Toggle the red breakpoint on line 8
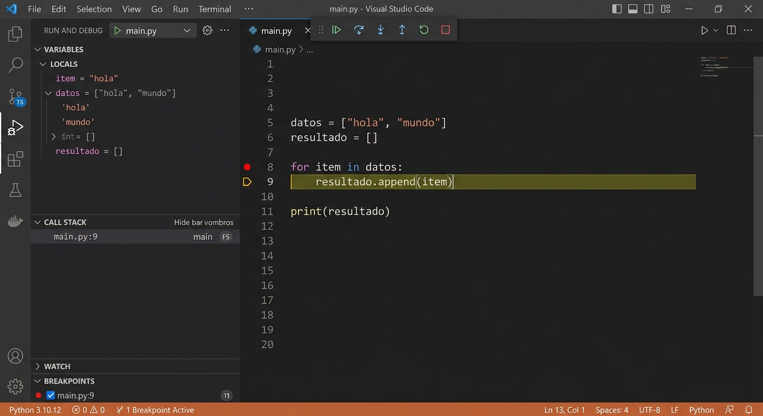The height and width of the screenshot is (416, 763). [247, 167]
